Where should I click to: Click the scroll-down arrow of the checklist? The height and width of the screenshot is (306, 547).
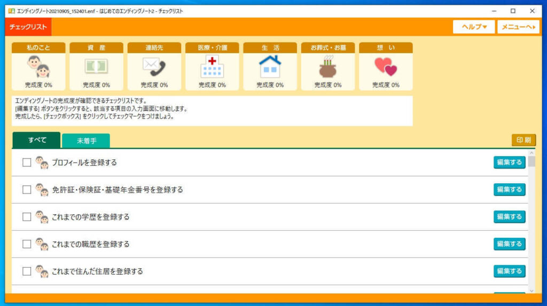pos(532,291)
